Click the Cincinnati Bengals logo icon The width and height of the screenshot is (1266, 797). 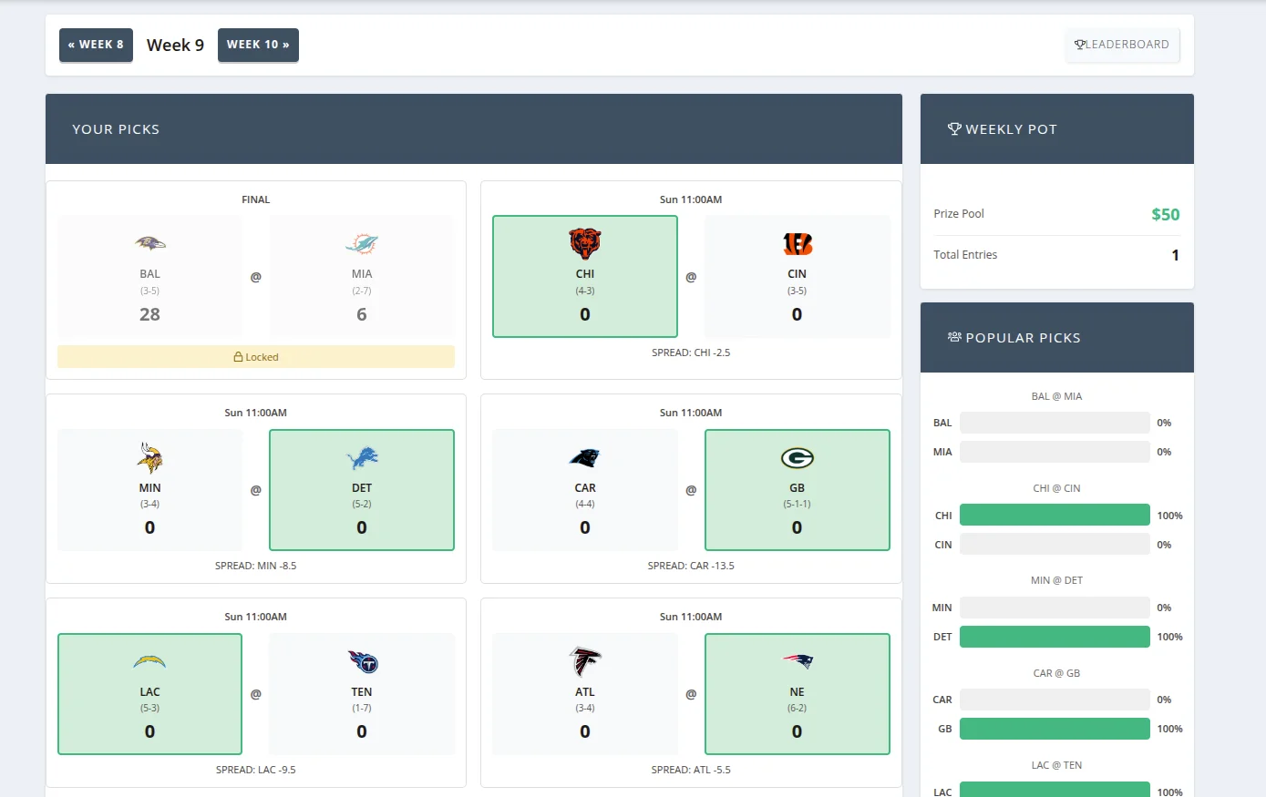coord(797,243)
